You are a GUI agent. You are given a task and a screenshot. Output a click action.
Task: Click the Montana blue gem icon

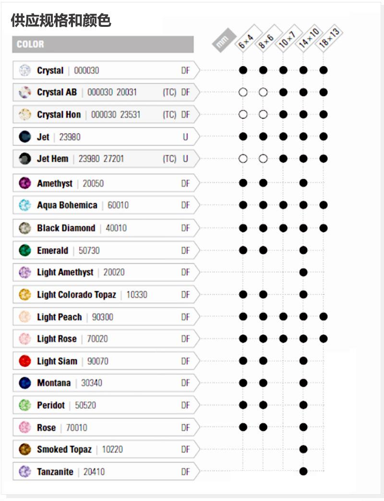[24, 383]
